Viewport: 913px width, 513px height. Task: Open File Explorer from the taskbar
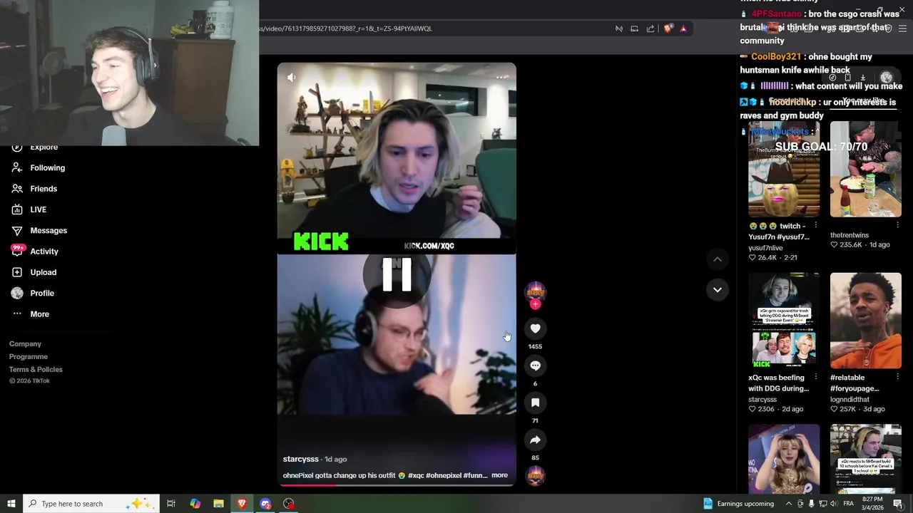[218, 504]
